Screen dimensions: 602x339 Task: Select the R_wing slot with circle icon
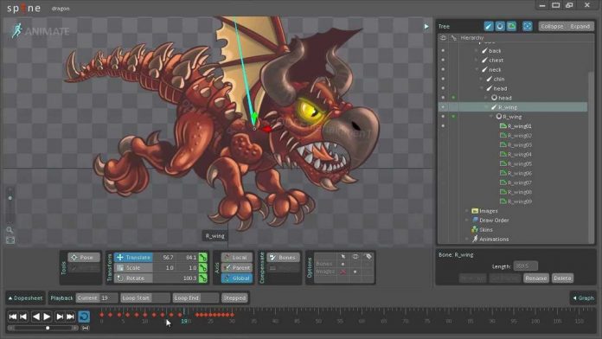point(509,117)
